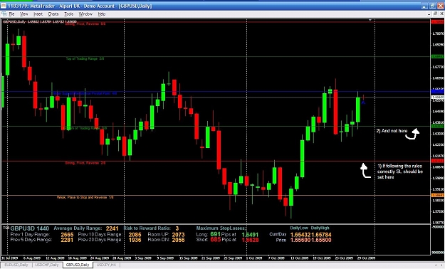Click the '9 Sep 2009' date on time axis
This screenshot has width=445, height=269.
[166, 258]
